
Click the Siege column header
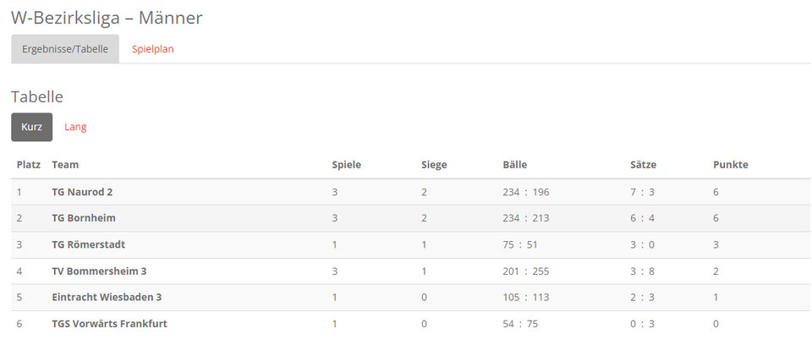coord(434,165)
